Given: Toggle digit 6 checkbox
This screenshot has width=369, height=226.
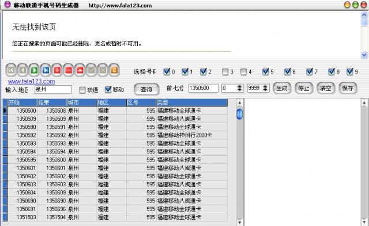Looking at the screenshot, I should pyautogui.click(x=287, y=71).
